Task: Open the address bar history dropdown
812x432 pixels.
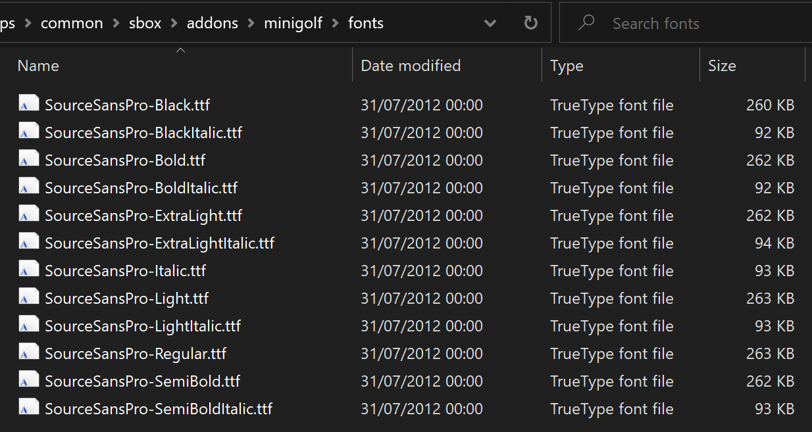Action: click(x=490, y=24)
